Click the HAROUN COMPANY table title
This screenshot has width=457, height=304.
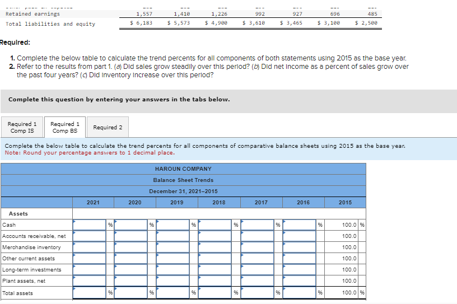183,169
